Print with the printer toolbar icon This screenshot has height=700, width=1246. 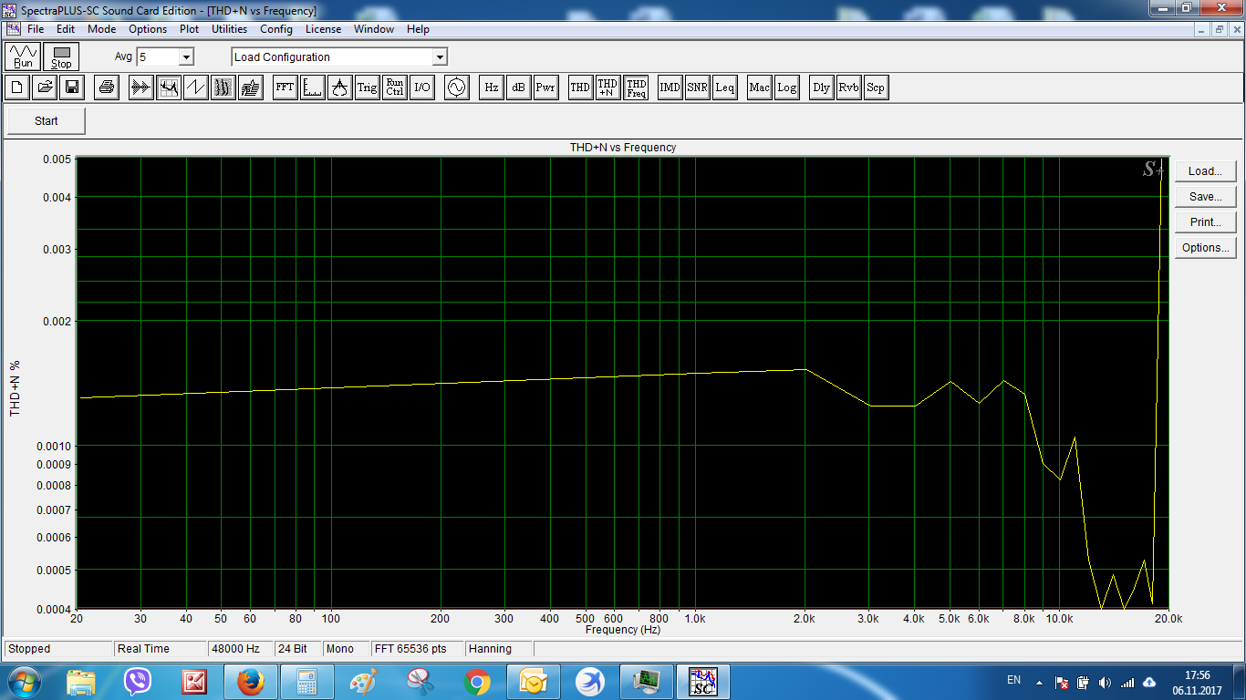[x=107, y=87]
